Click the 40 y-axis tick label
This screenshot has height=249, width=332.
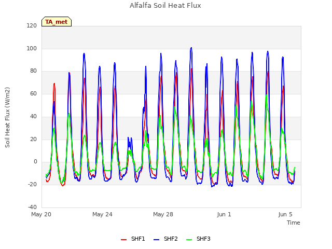(x=33, y=116)
